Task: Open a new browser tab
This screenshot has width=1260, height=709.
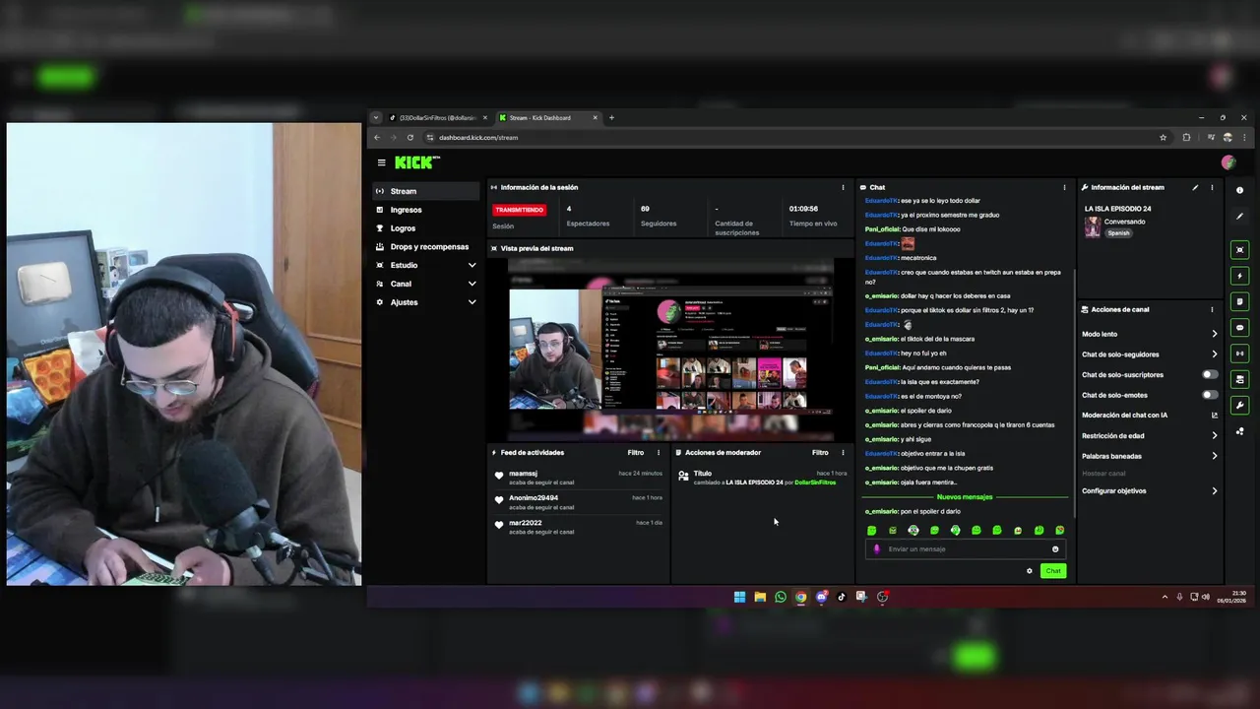Action: tap(611, 118)
